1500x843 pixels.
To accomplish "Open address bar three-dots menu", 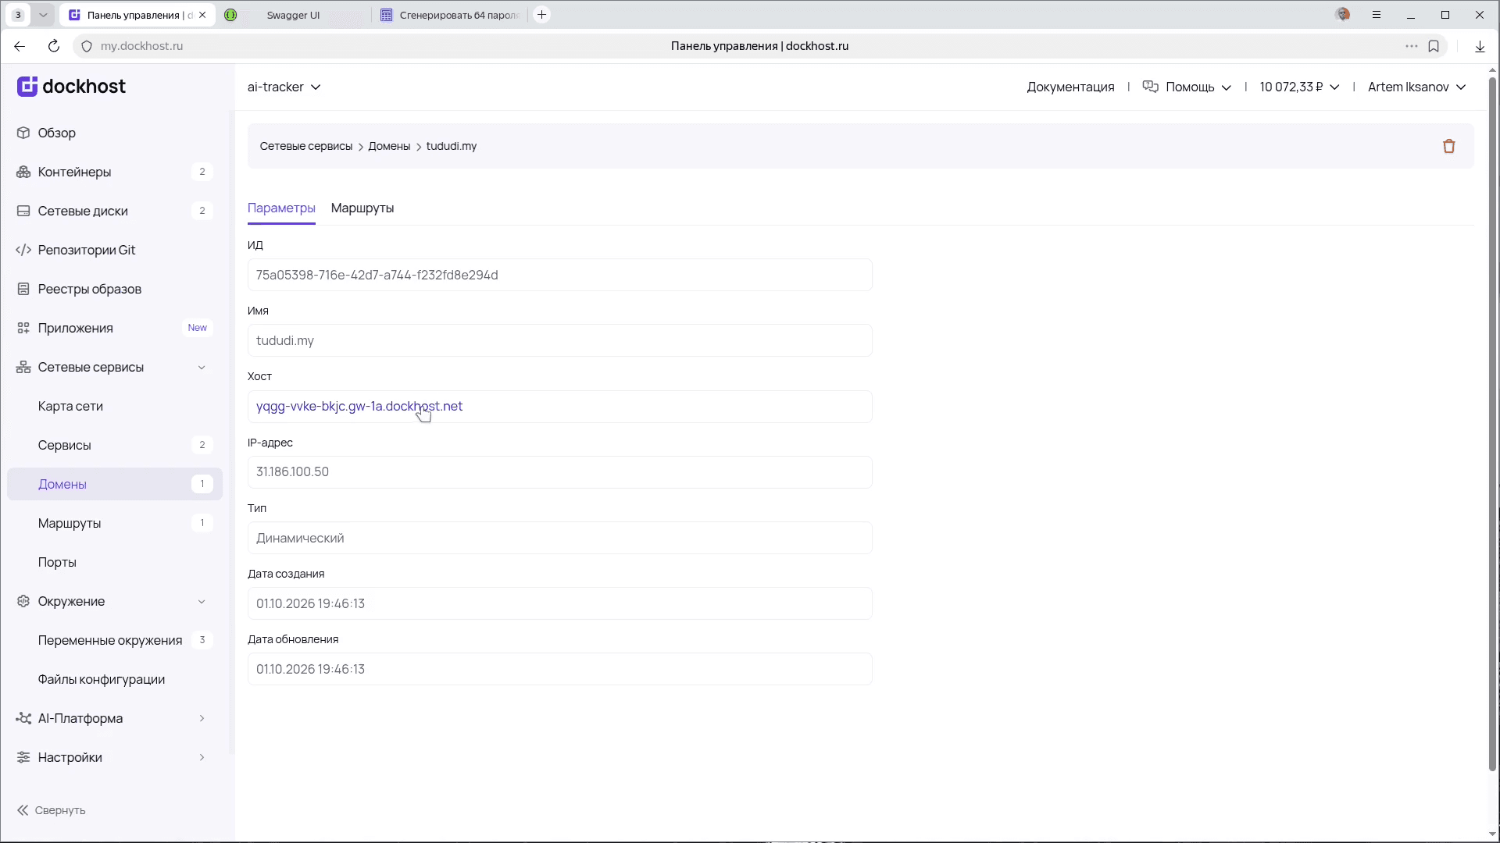I will [x=1411, y=46].
